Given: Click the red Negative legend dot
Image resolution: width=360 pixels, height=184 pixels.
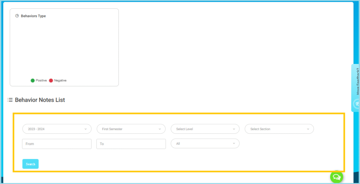Looking at the screenshot, I should click(51, 80).
